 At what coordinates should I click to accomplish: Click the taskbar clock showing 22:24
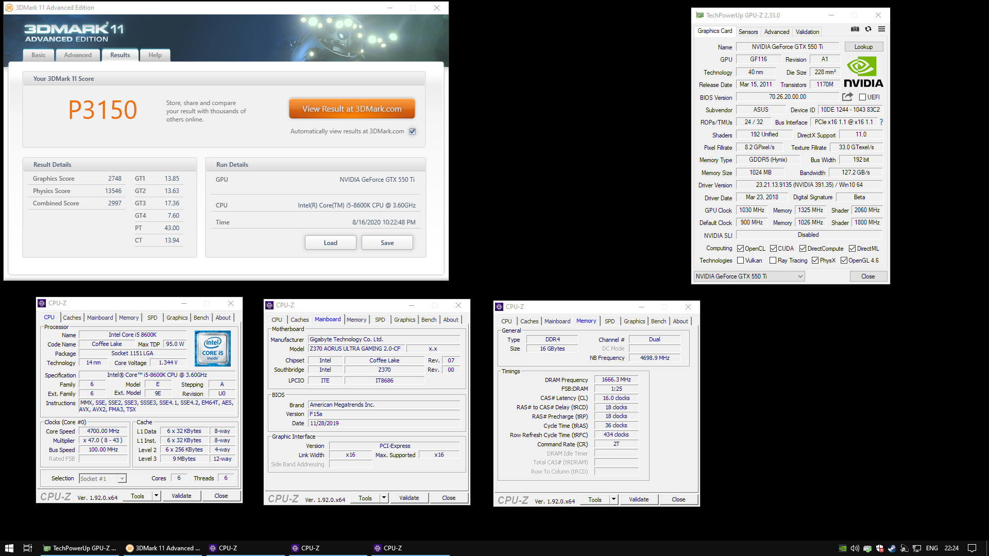coord(951,548)
